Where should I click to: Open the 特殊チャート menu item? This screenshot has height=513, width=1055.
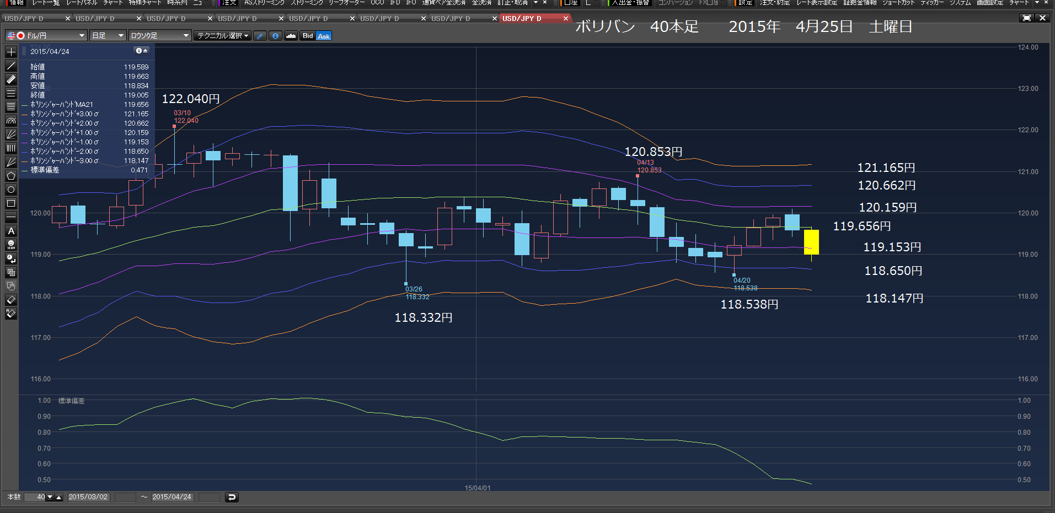pyautogui.click(x=144, y=3)
